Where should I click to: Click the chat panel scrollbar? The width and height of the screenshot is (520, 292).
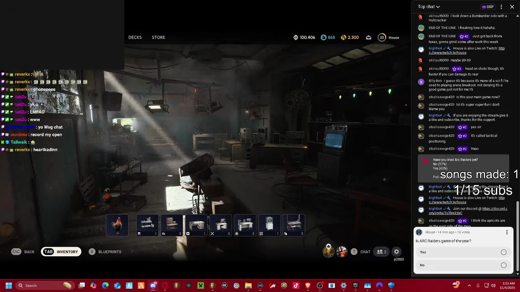(x=517, y=236)
